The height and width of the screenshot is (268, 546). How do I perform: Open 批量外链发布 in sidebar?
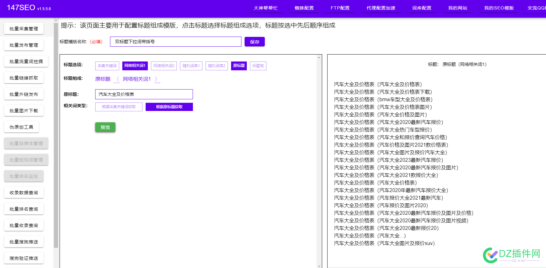pyautogui.click(x=24, y=94)
